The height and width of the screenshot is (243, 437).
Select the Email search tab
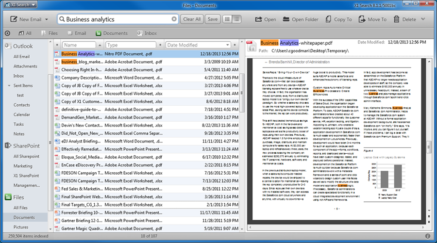(77, 33)
